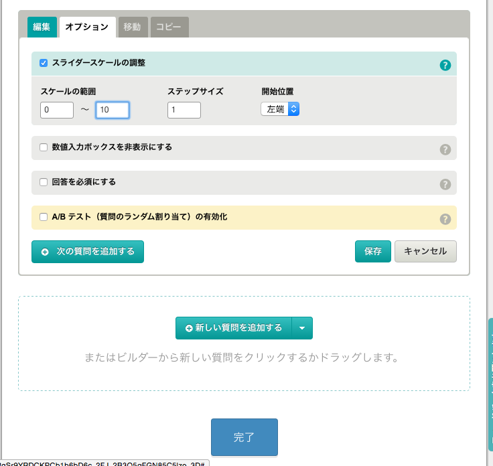This screenshot has height=466, width=493.
Task: Save changes with 保存 button
Action: click(373, 251)
